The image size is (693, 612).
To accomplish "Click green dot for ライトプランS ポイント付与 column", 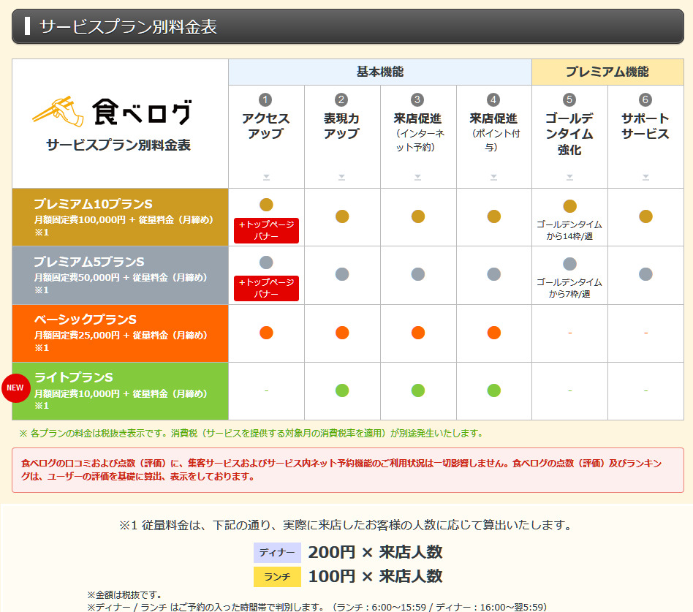I will tap(494, 390).
